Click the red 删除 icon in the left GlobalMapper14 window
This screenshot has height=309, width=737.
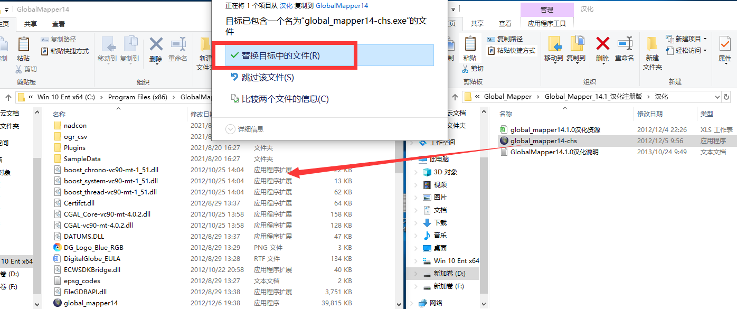(x=156, y=43)
